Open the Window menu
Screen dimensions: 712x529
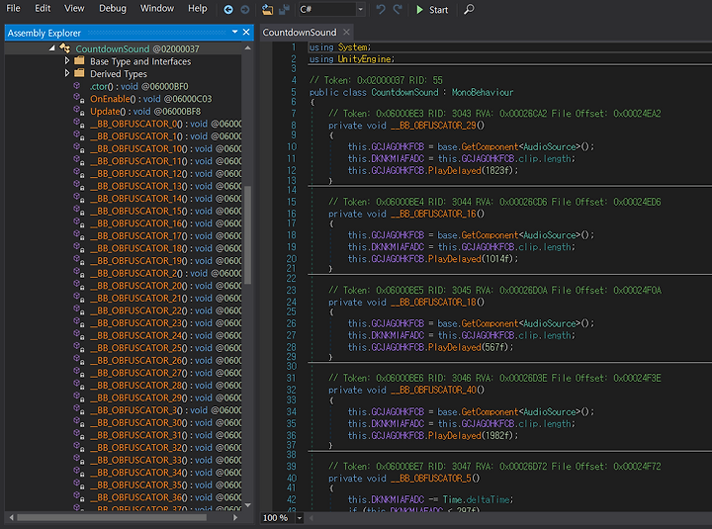tap(157, 8)
